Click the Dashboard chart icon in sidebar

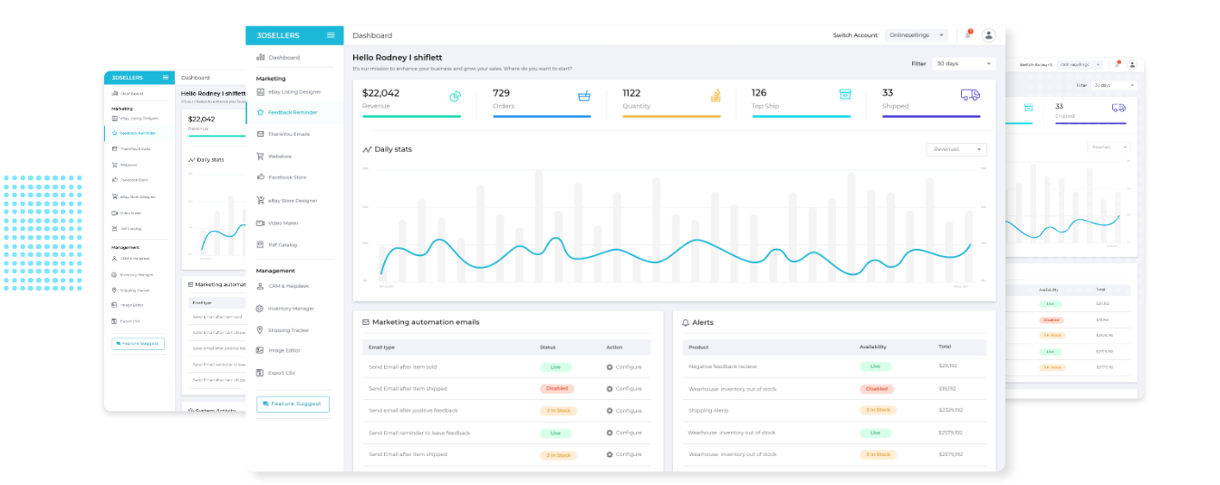(261, 57)
